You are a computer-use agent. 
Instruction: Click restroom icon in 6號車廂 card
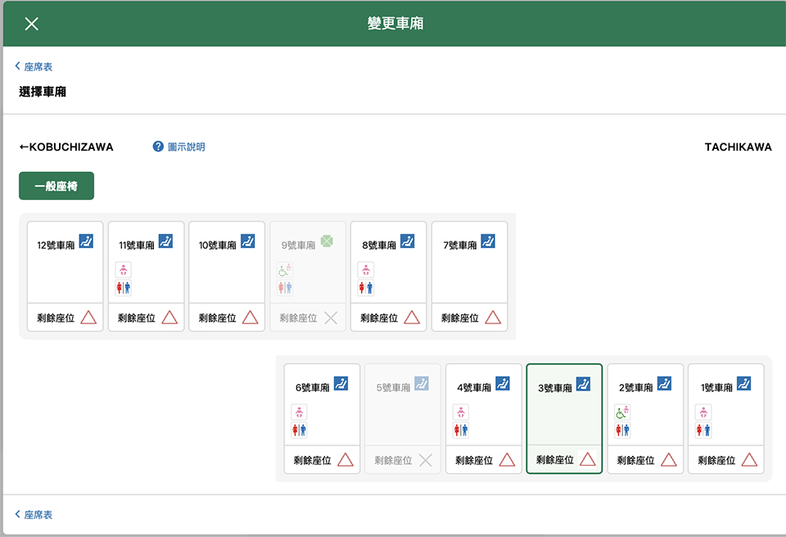tap(299, 430)
